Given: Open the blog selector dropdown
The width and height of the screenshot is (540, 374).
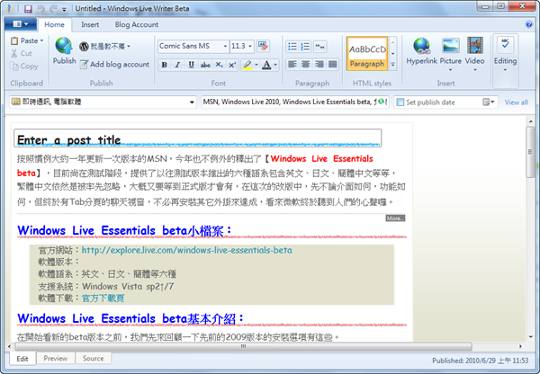Looking at the screenshot, I should tap(129, 46).
